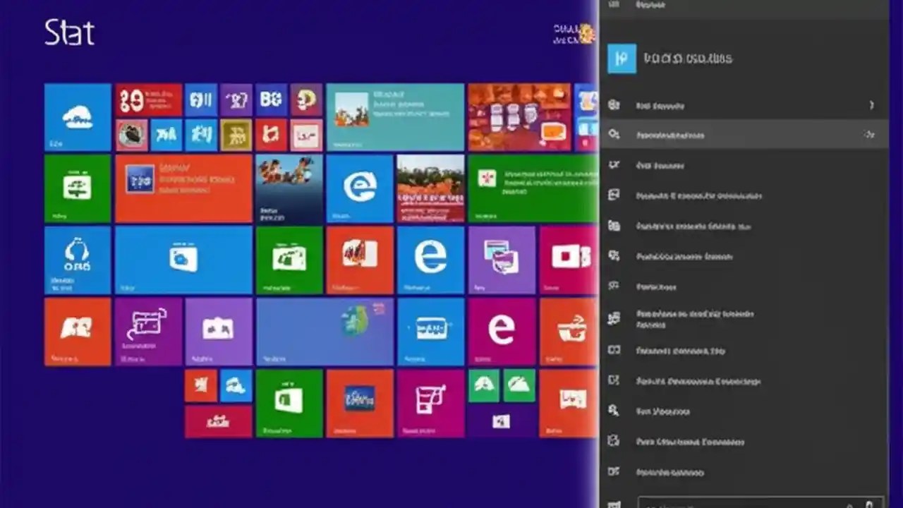Viewport: 903px width, 508px height.
Task: Click the blue app icon at the panel top
Action: 622,59
